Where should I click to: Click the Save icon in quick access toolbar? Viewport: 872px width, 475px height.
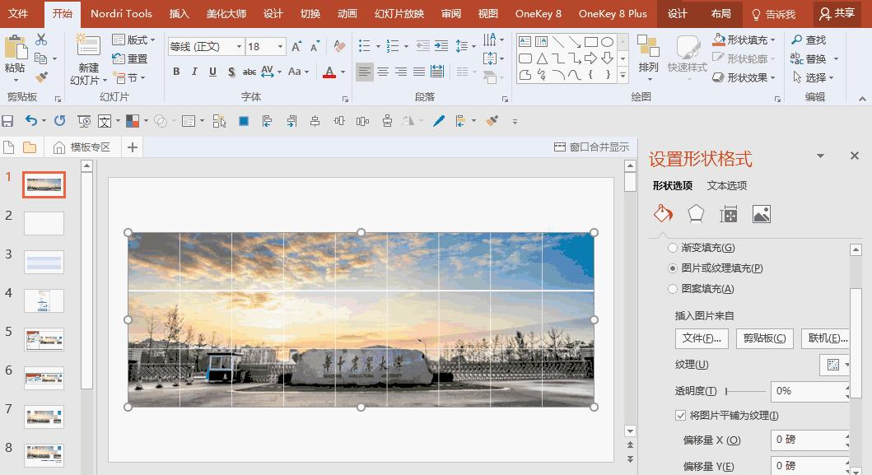[x=8, y=121]
